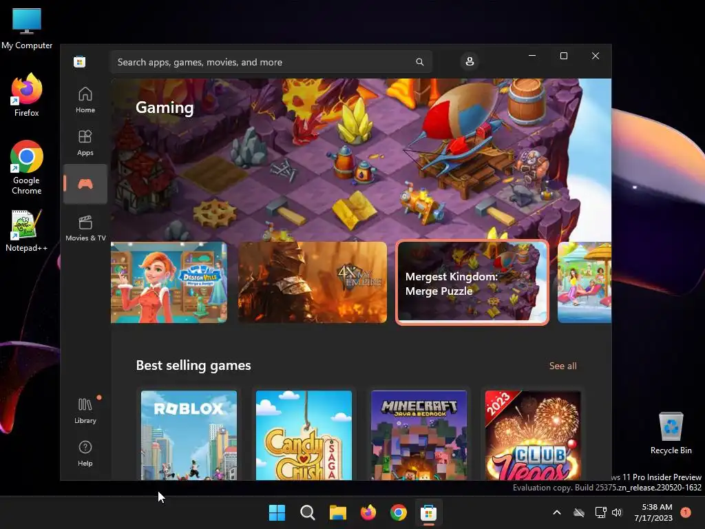Select Notepad++ desktop shortcut
This screenshot has width=705, height=529.
(27, 231)
